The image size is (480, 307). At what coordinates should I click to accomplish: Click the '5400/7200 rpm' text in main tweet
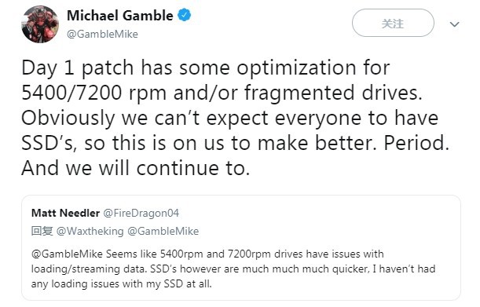point(93,93)
